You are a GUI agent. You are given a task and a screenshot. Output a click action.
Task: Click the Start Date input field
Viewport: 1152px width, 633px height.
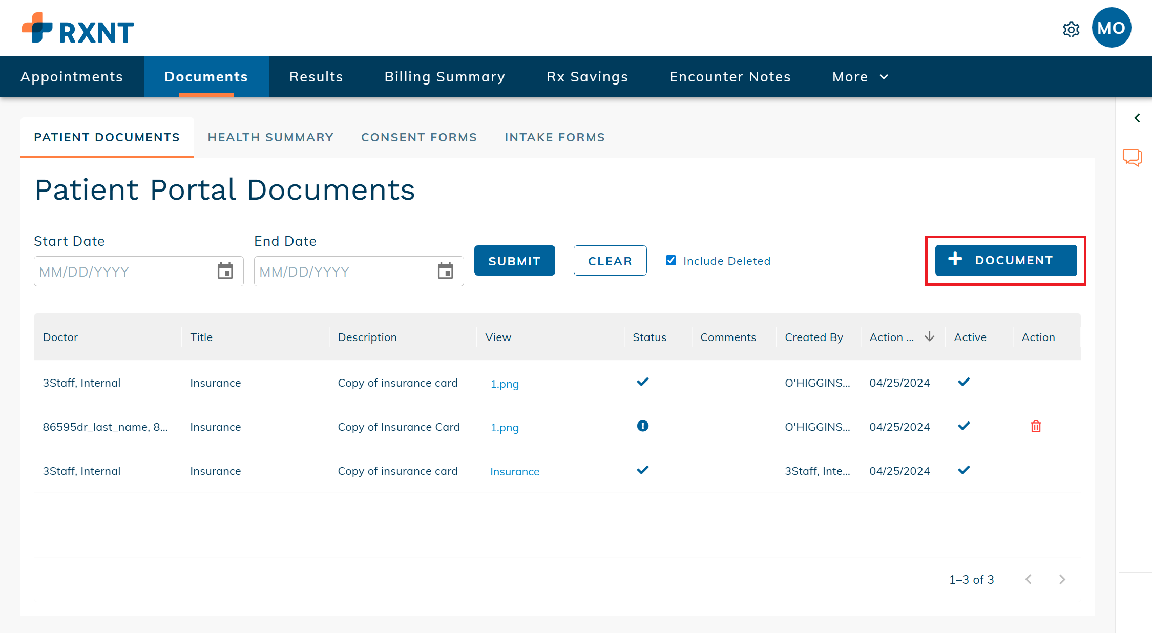(x=123, y=271)
